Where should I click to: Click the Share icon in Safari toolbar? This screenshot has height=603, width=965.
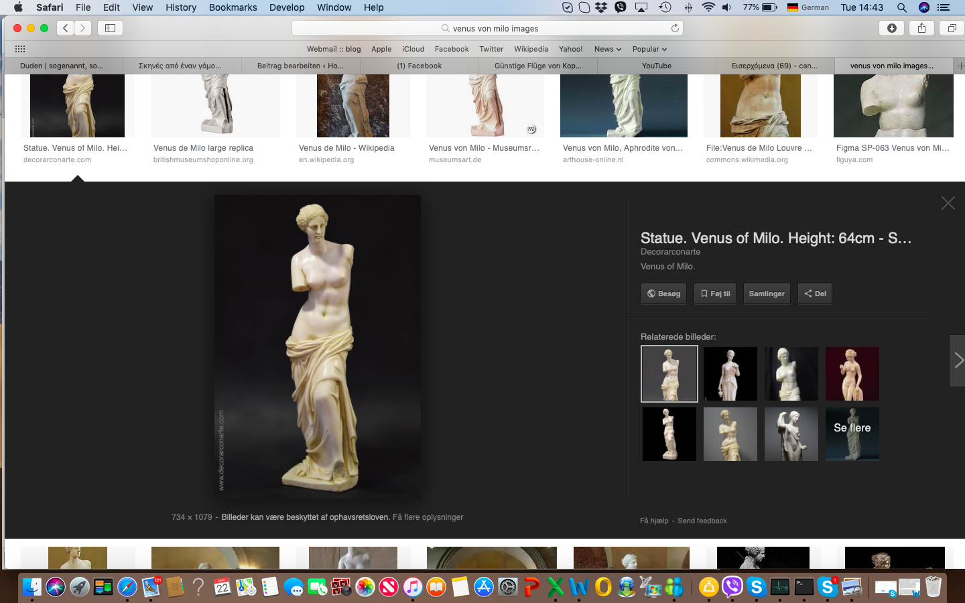(x=921, y=28)
